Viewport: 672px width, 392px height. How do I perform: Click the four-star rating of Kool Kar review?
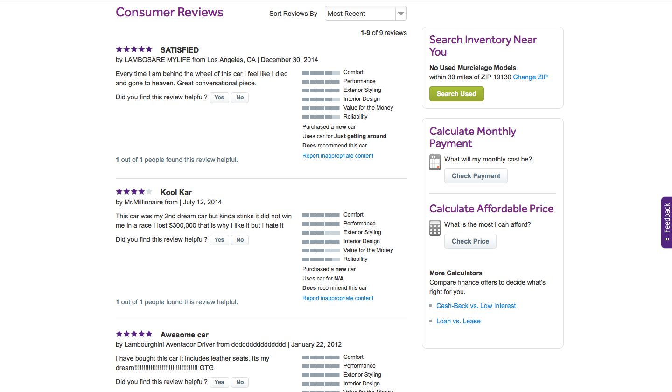134,191
